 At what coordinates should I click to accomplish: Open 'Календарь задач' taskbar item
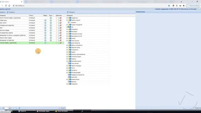coord(45,111)
